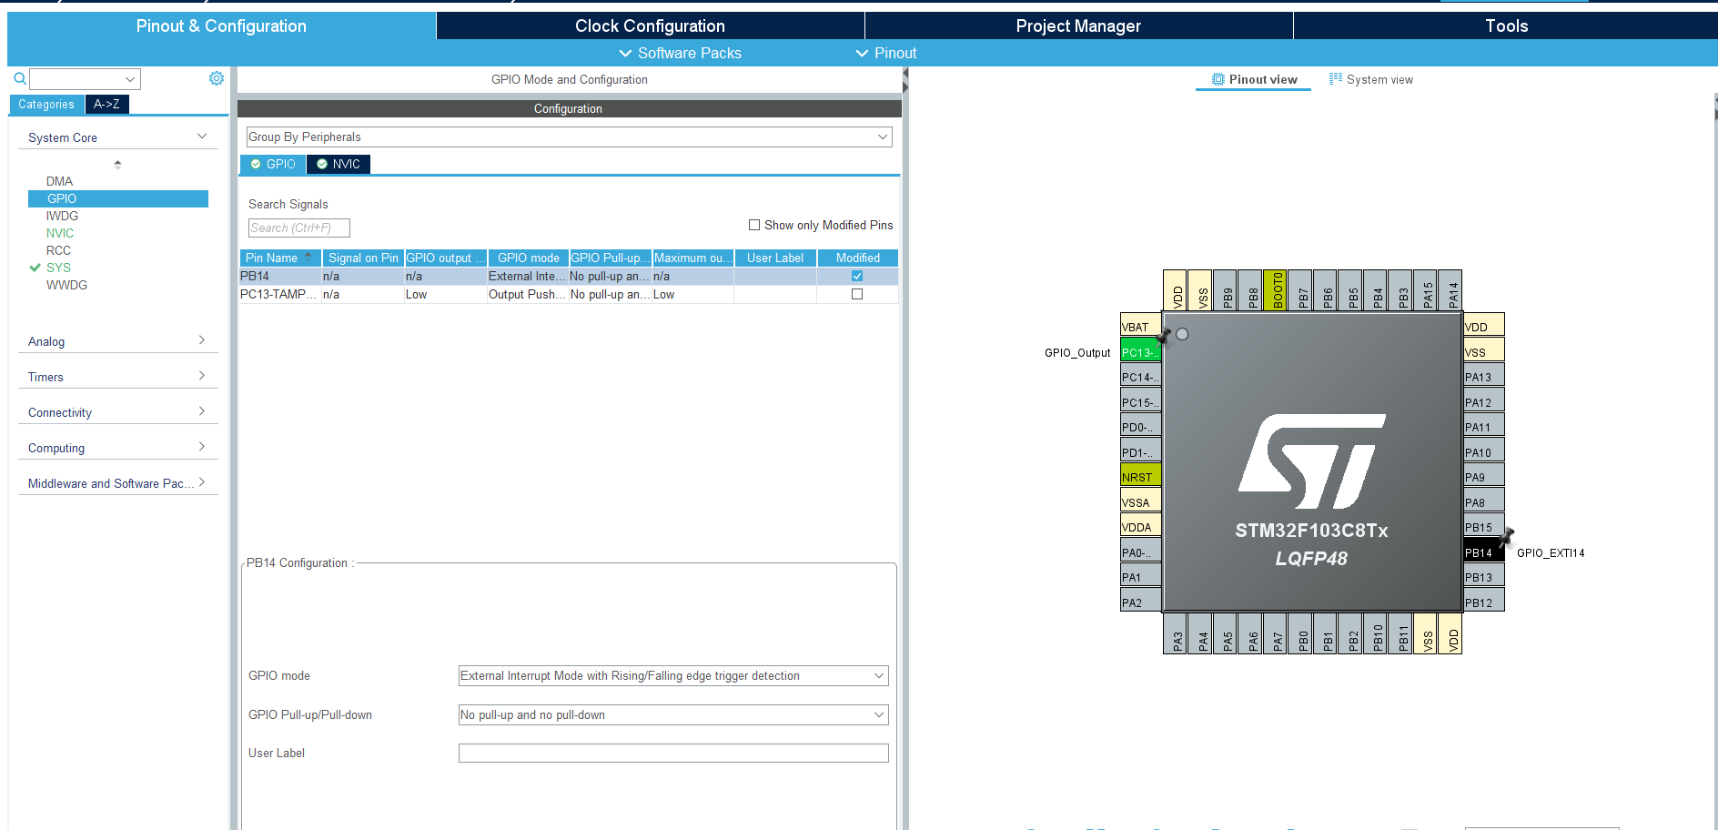This screenshot has width=1718, height=830.
Task: Open the Tools tab
Action: pos(1506,25)
